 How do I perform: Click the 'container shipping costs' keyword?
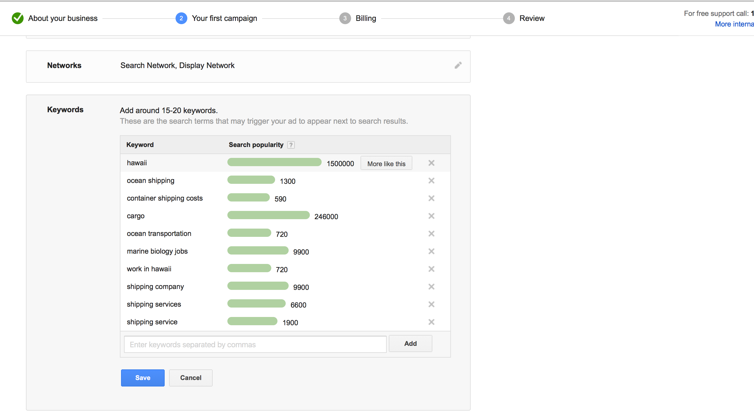pos(165,198)
